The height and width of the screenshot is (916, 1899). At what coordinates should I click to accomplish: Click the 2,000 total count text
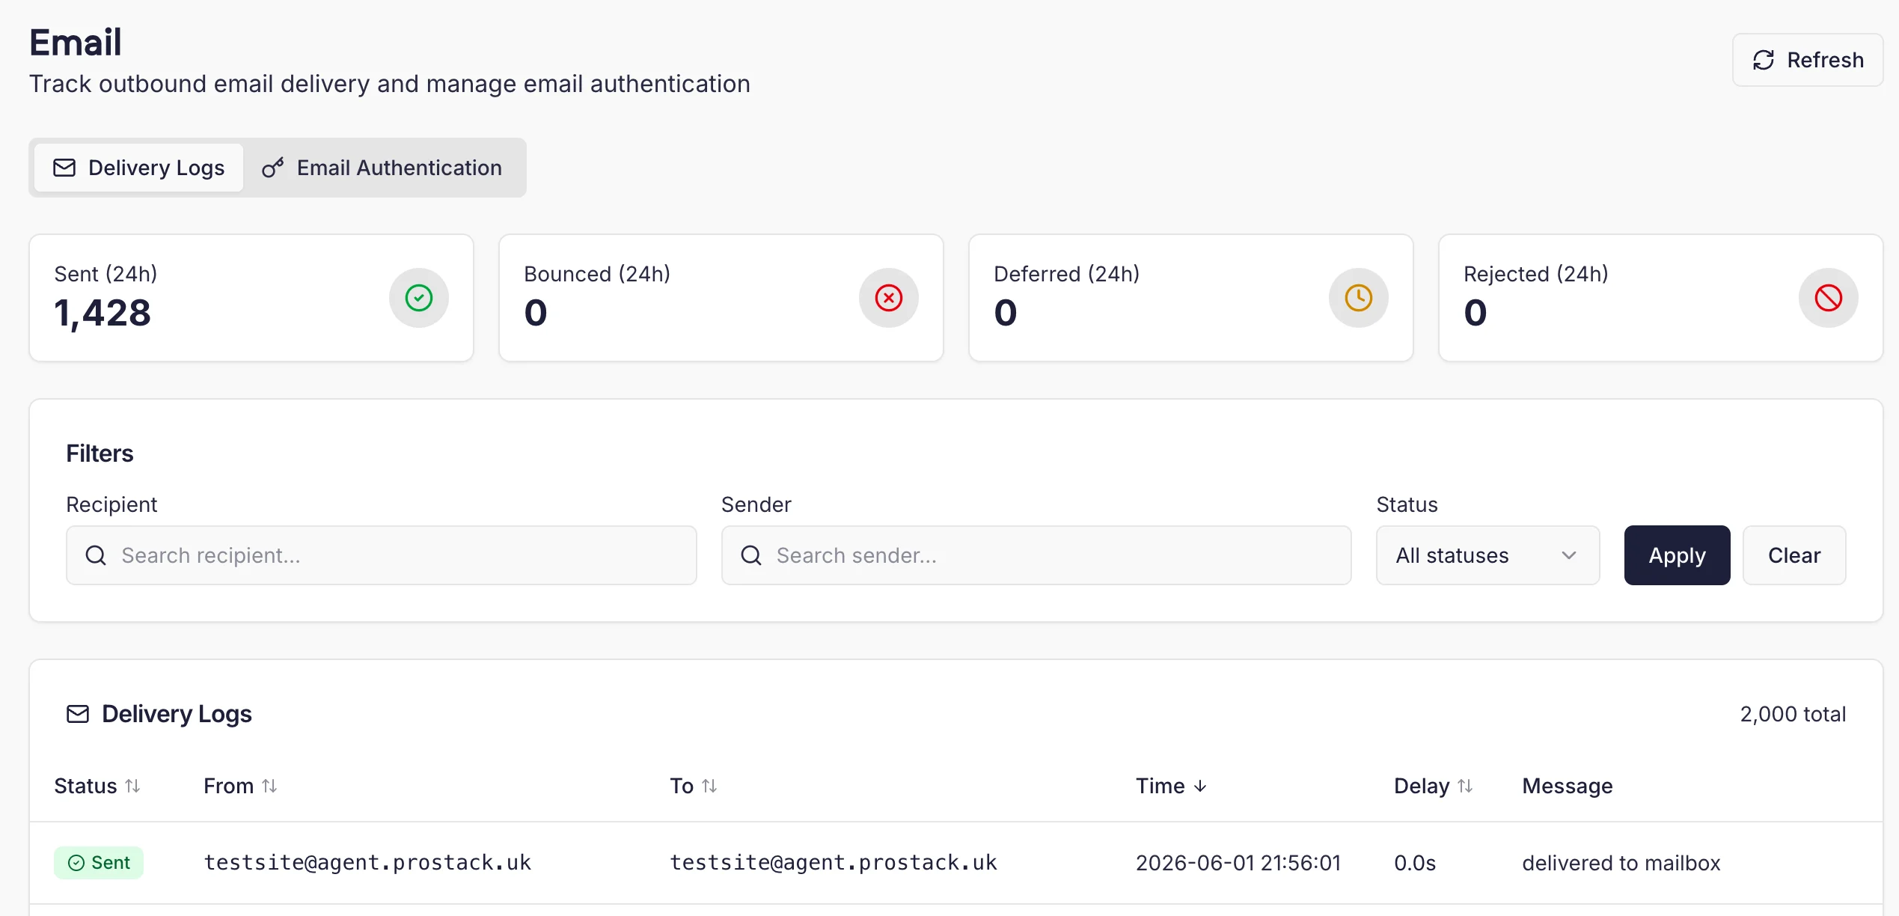1793,714
